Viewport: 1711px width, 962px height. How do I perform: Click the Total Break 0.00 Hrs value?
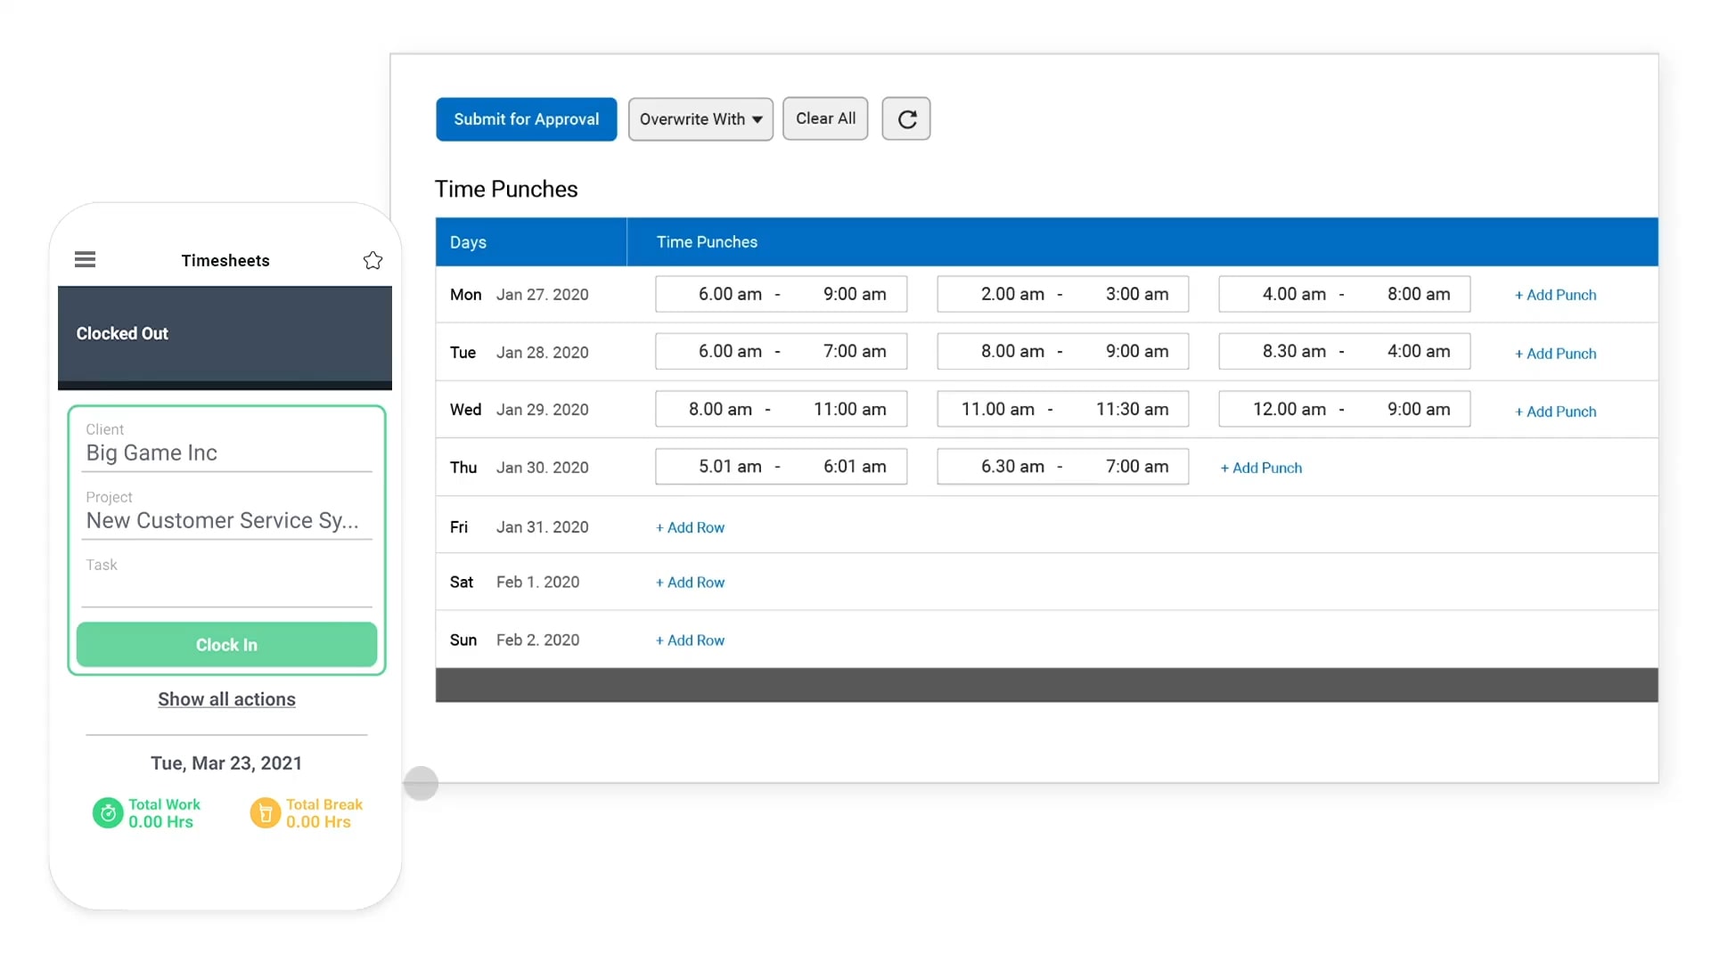[x=318, y=822]
